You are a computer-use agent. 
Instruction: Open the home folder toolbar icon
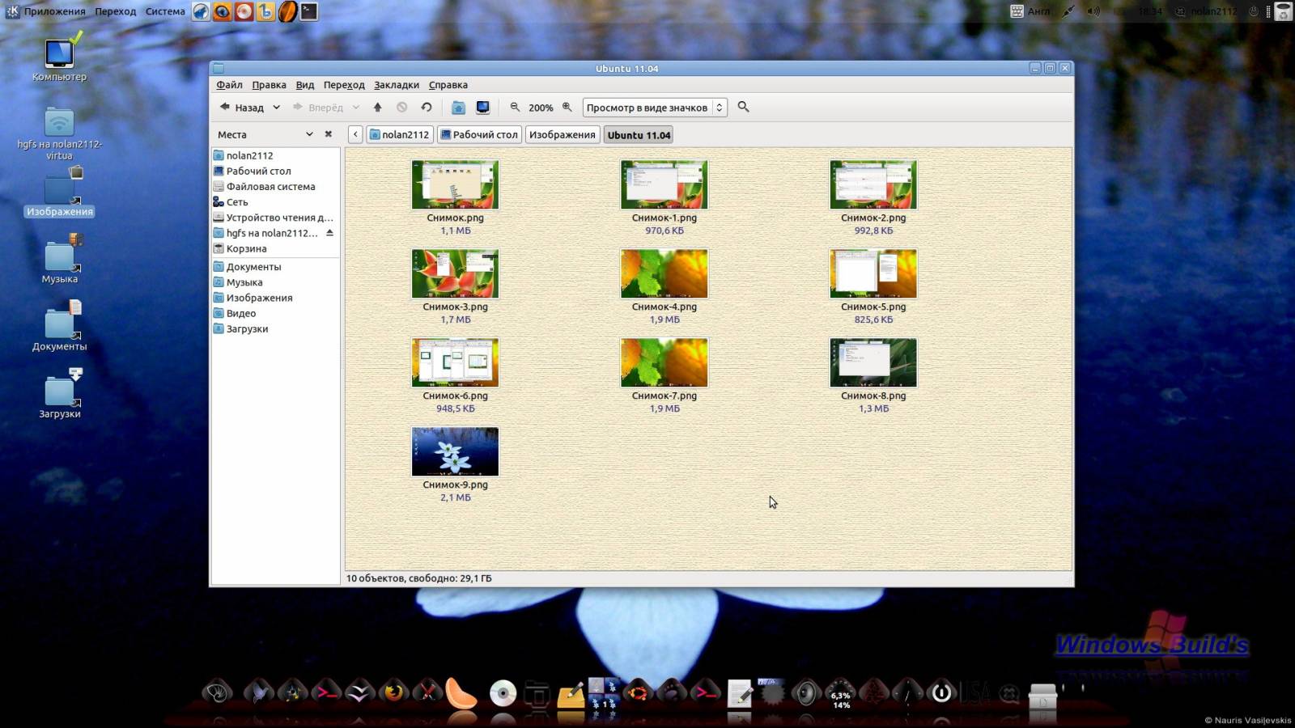[x=458, y=107]
